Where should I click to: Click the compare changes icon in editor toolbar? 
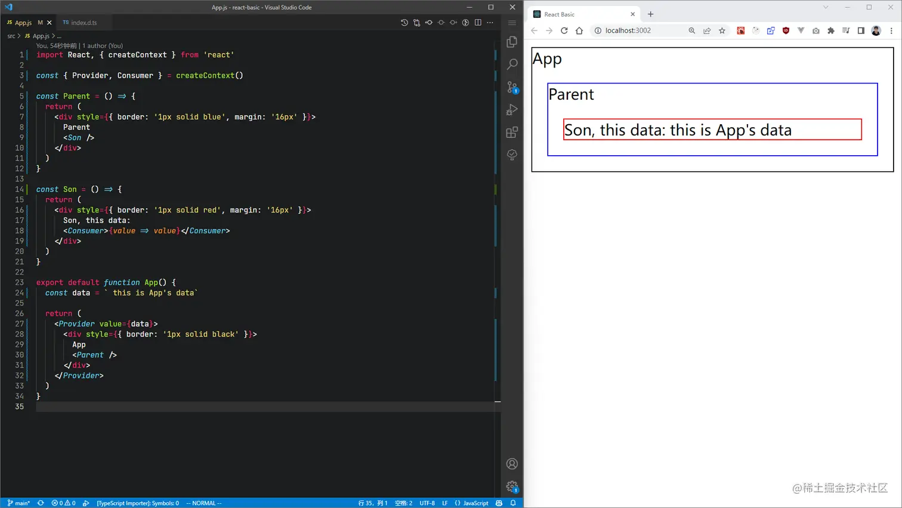click(416, 23)
